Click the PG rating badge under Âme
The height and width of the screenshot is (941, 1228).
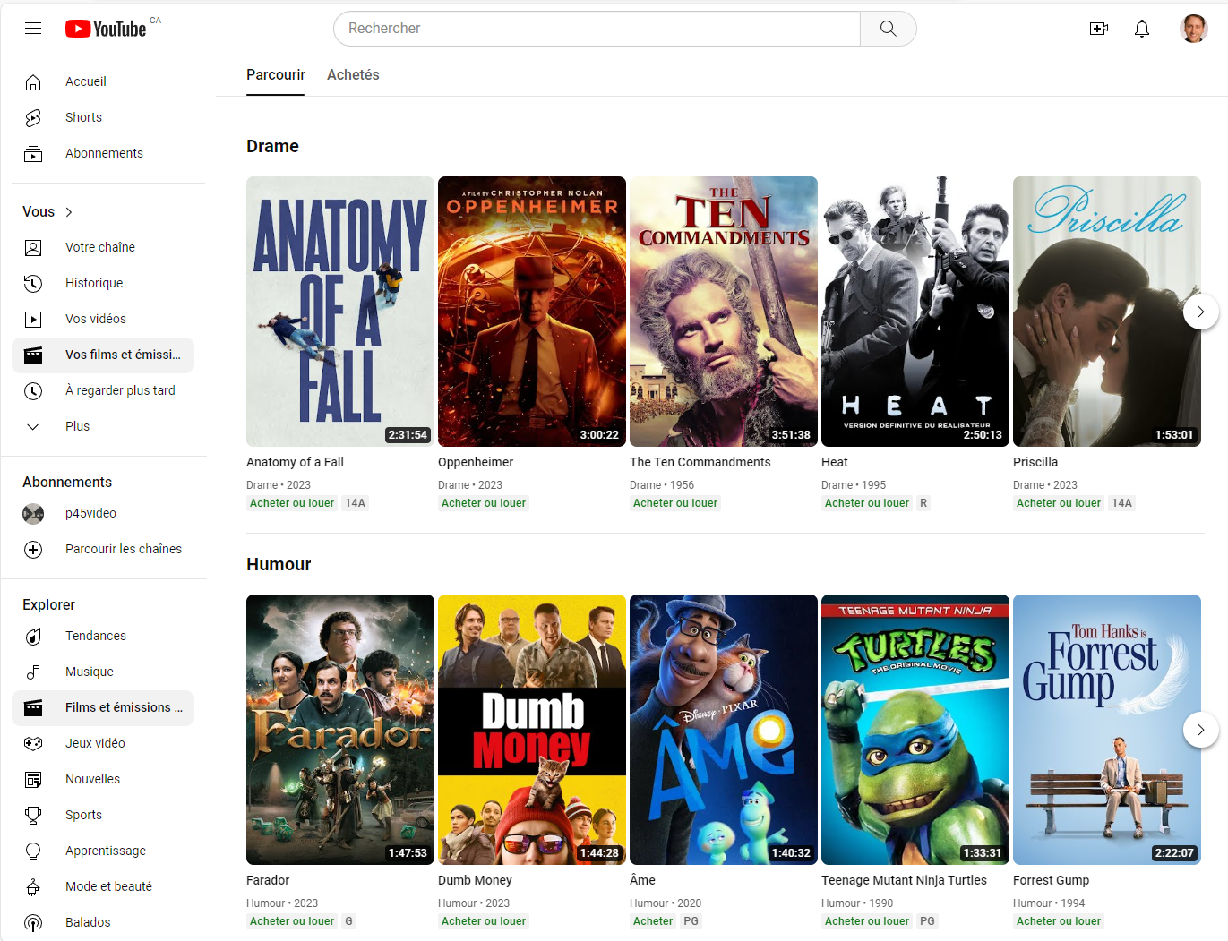691,921
